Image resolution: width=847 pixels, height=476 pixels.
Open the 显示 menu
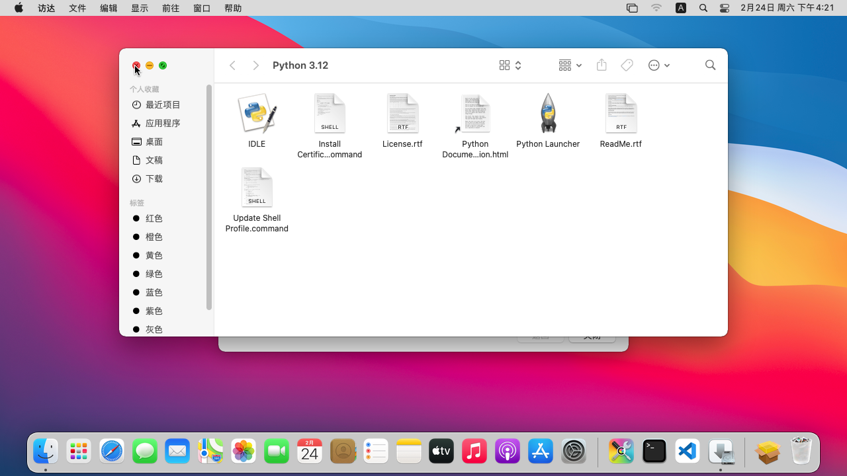[x=140, y=8]
